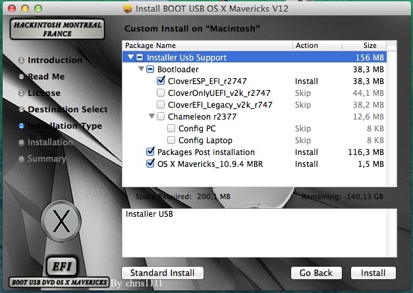The width and height of the screenshot is (413, 293).
Task: Click the Action column header
Action: 317,45
